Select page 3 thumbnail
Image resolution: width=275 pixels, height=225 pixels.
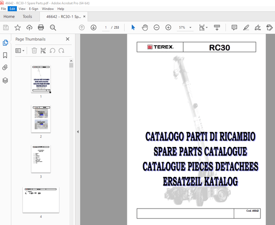(41, 159)
